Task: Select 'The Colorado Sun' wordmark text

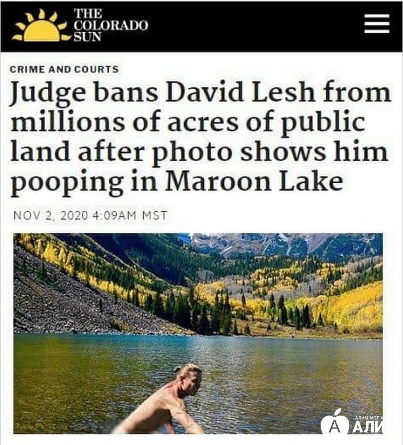Action: [x=111, y=25]
